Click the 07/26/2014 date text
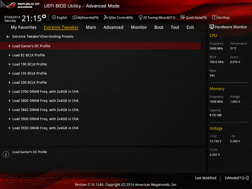This screenshot has height=189, width=252. click(12, 17)
